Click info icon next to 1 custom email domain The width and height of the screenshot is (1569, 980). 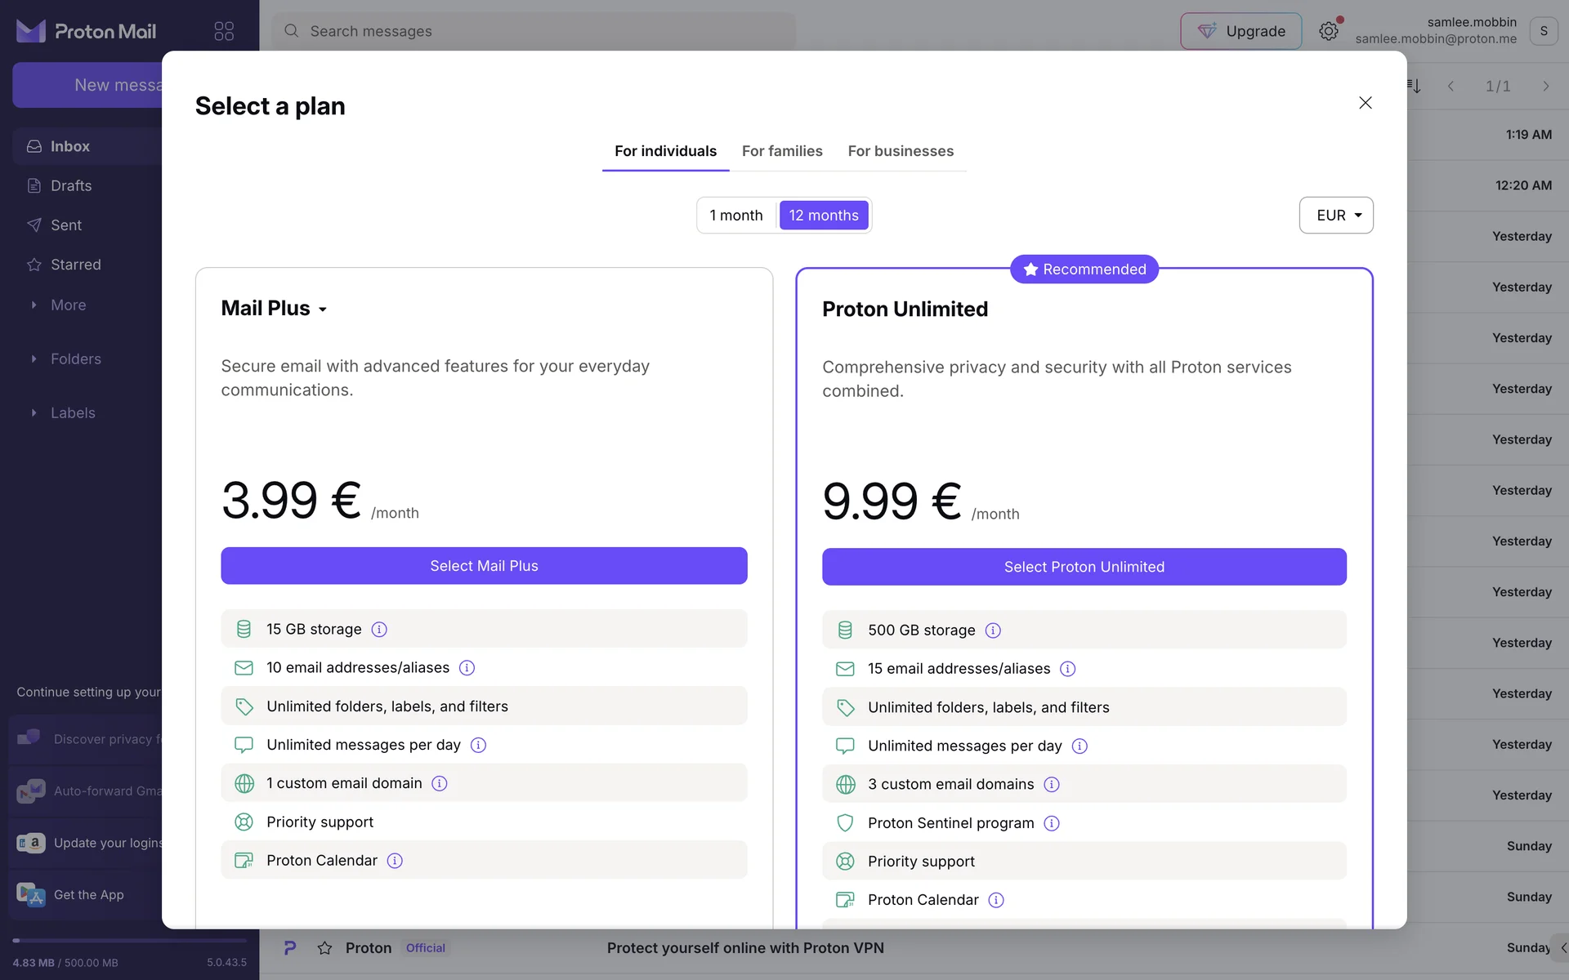tap(440, 783)
